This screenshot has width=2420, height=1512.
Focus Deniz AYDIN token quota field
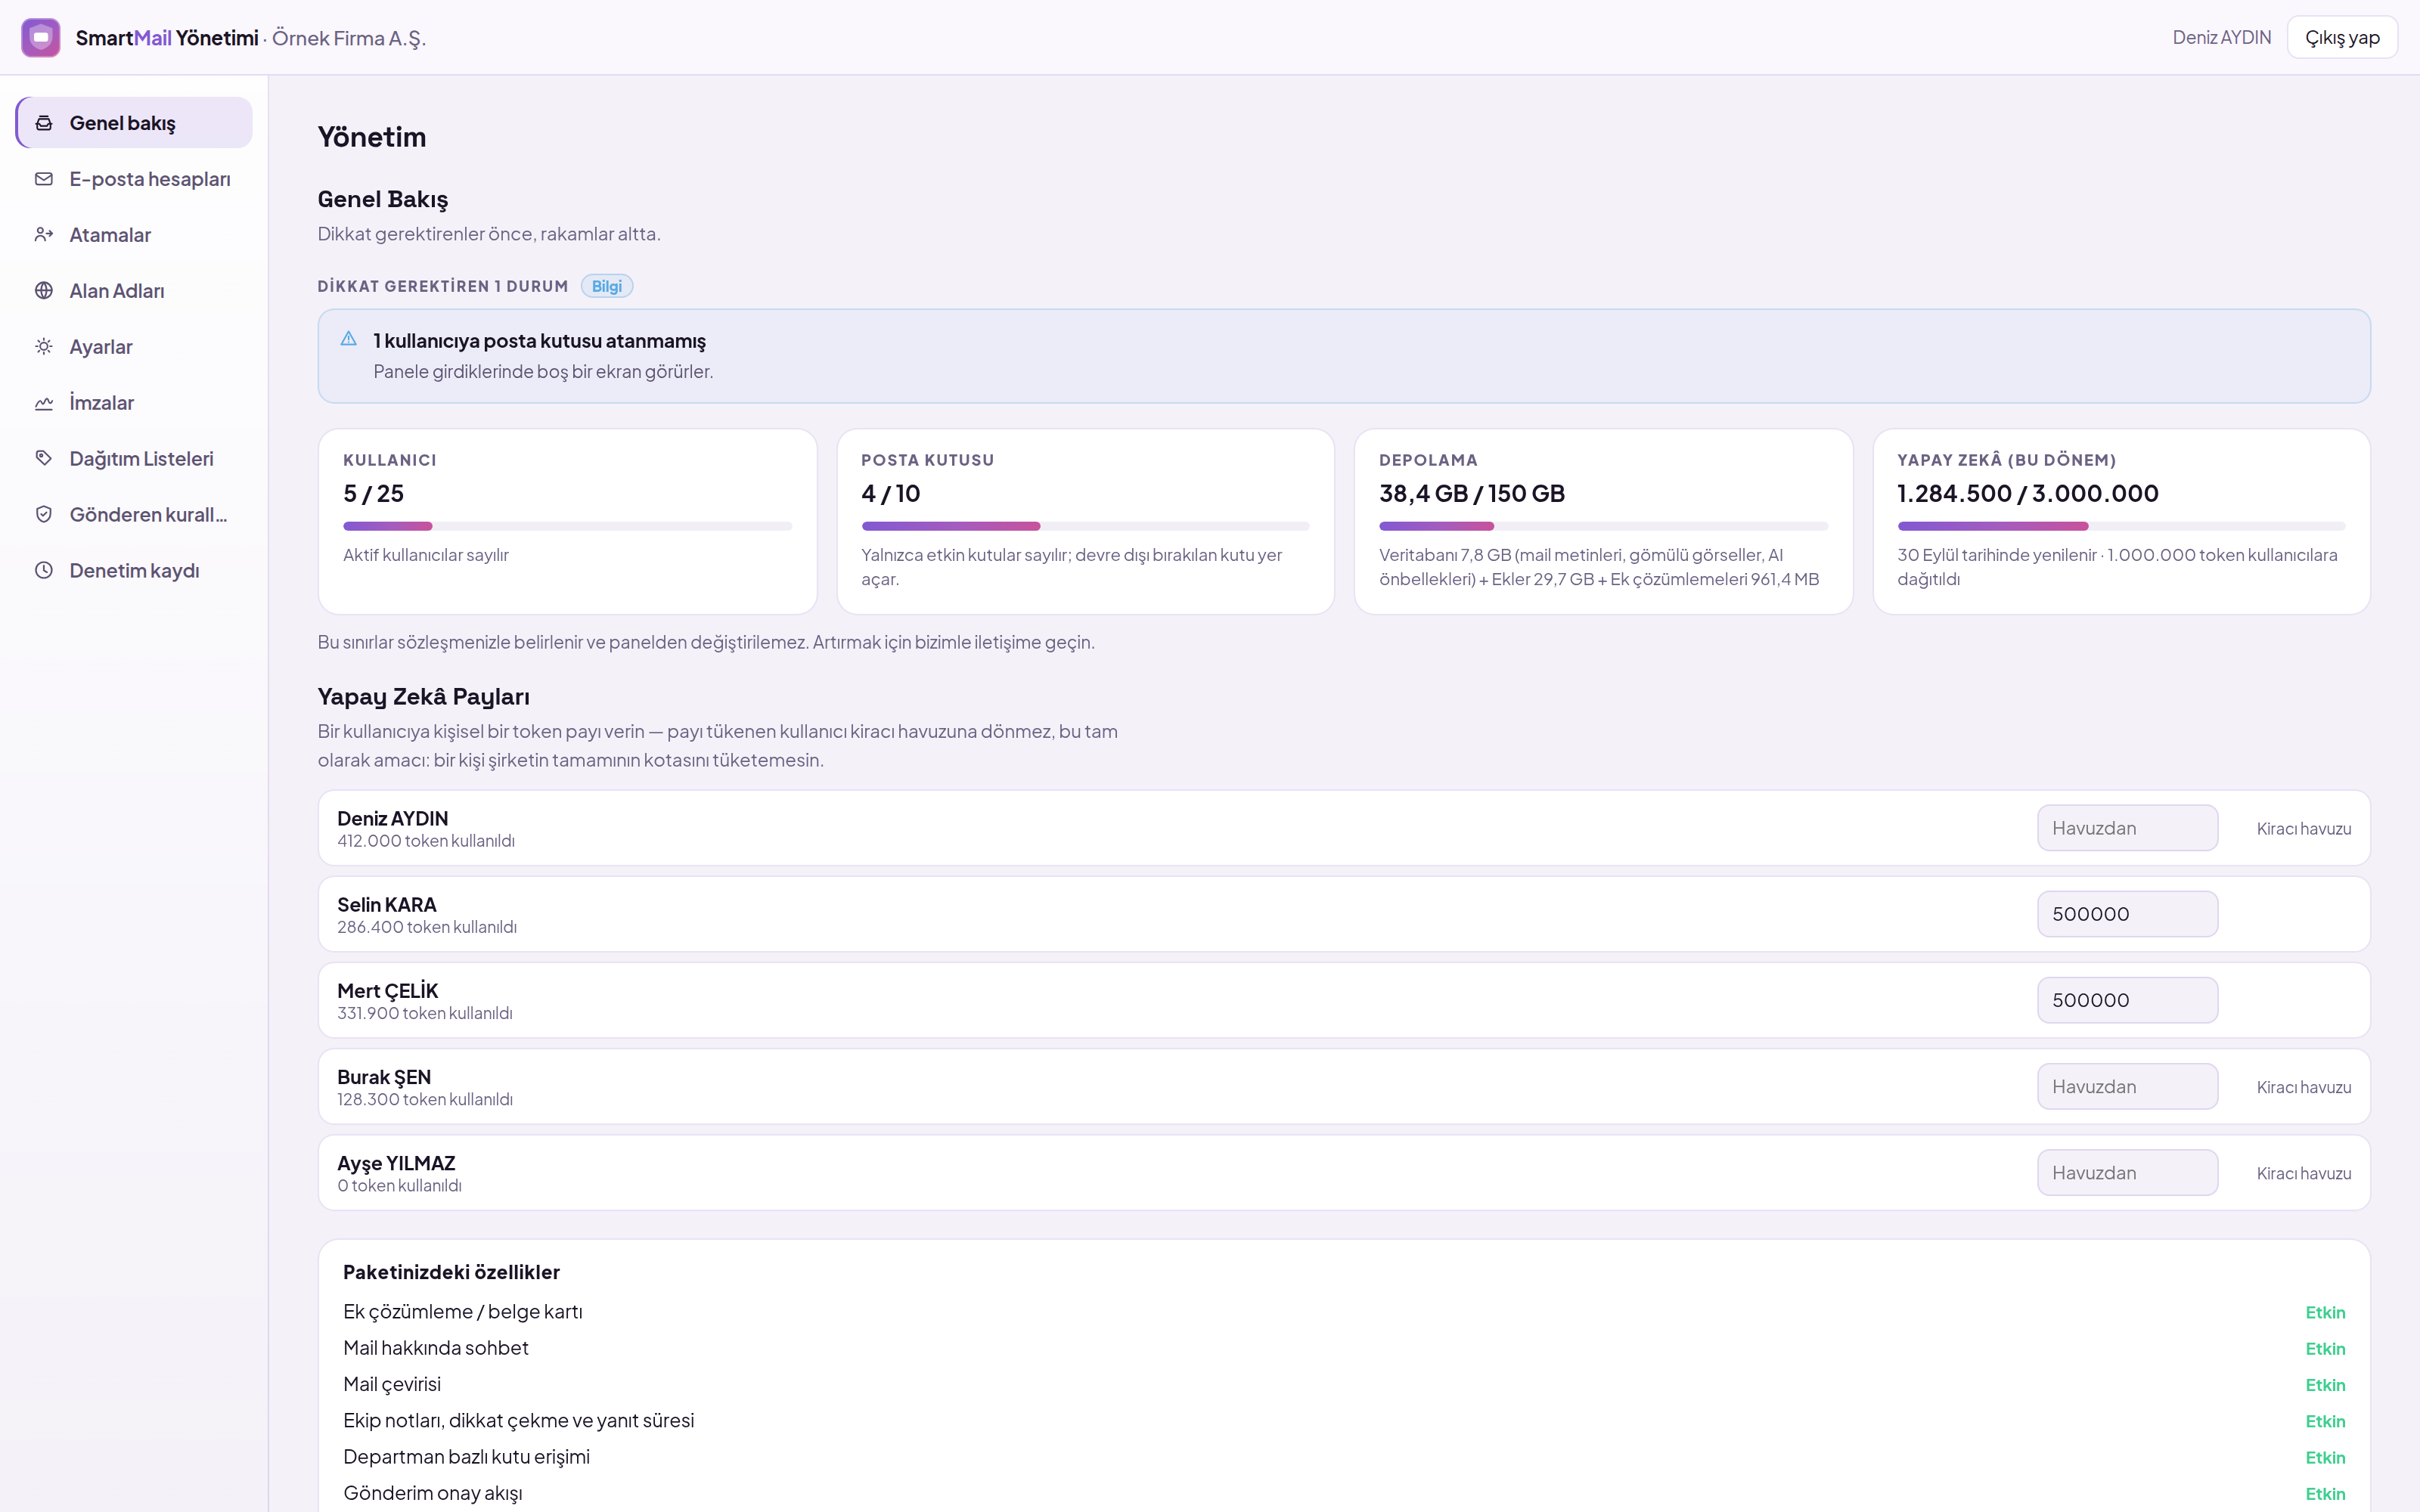pos(2127,828)
